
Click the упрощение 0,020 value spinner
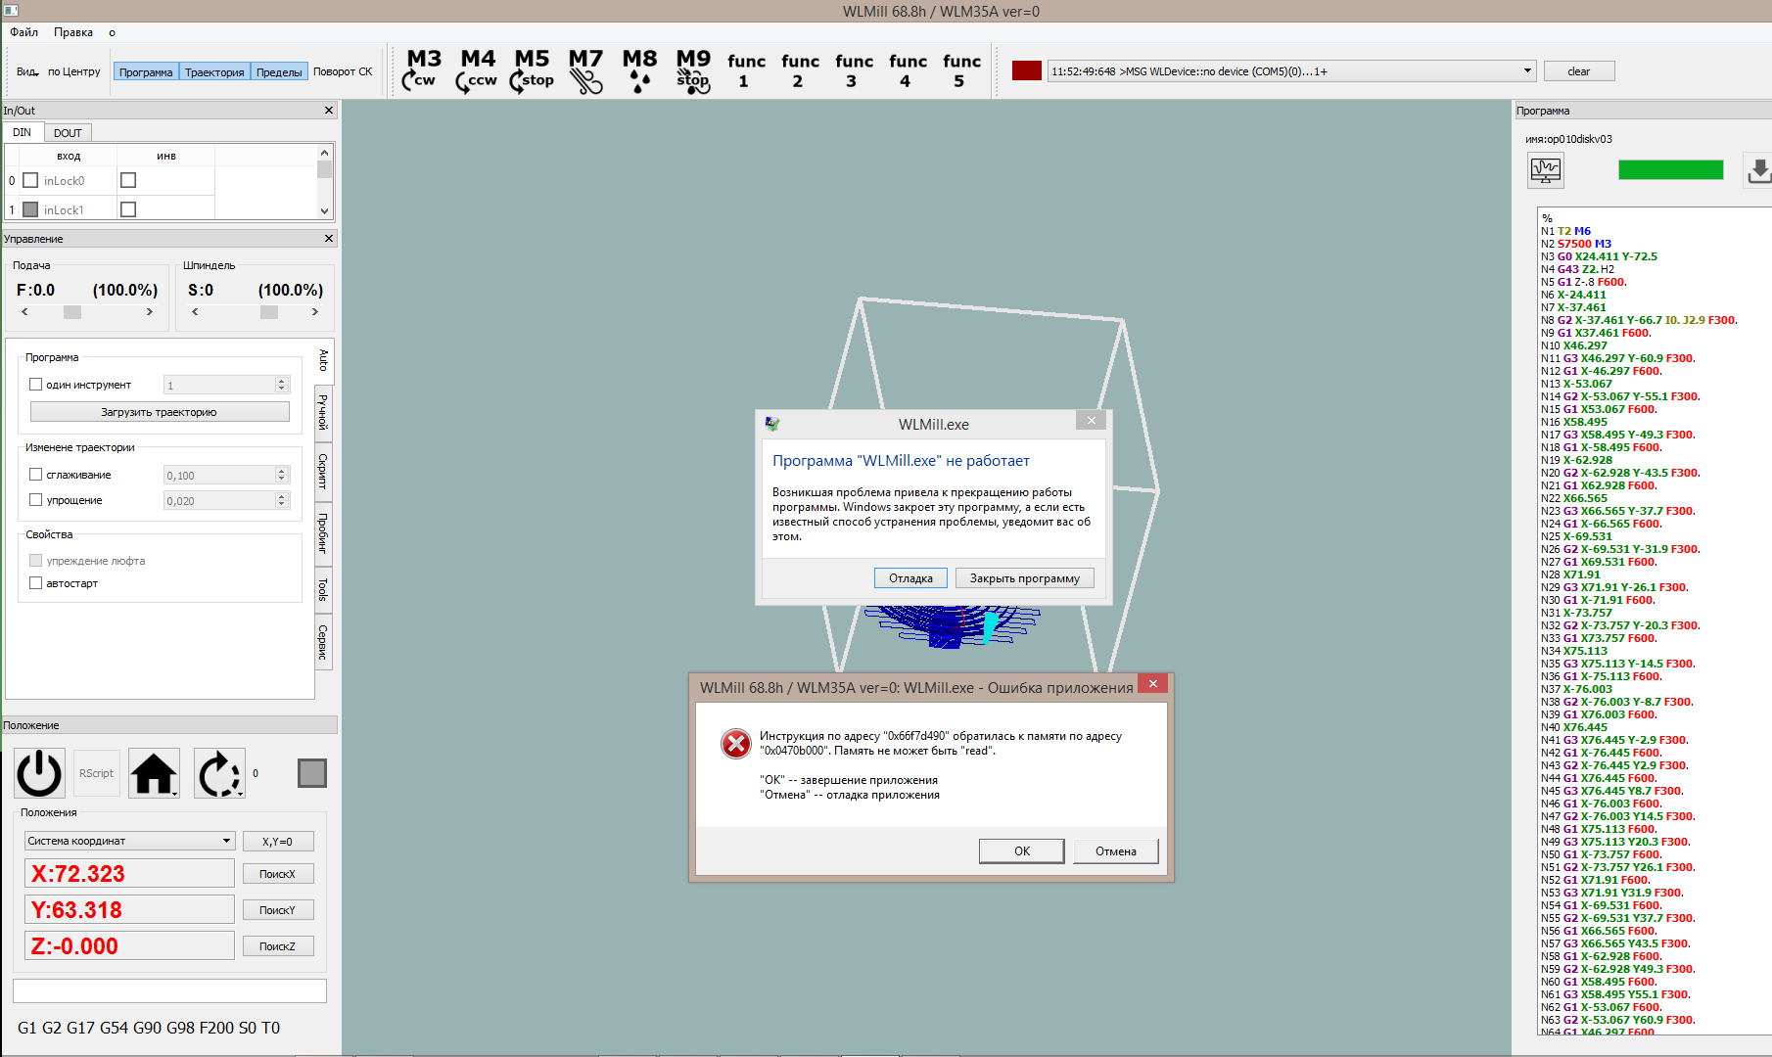click(x=226, y=501)
